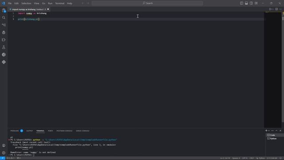The image size is (284, 160).
Task: Click the line and column indicator
Action: click(x=225, y=158)
